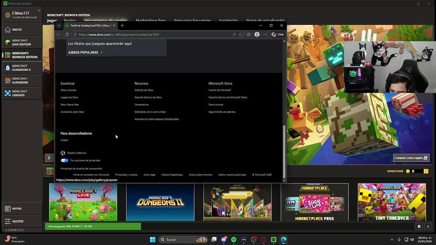
Task: Select the Jugar tab
Action: point(52,20)
